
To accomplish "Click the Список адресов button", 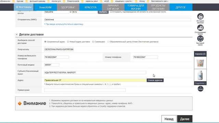I will [155, 80].
